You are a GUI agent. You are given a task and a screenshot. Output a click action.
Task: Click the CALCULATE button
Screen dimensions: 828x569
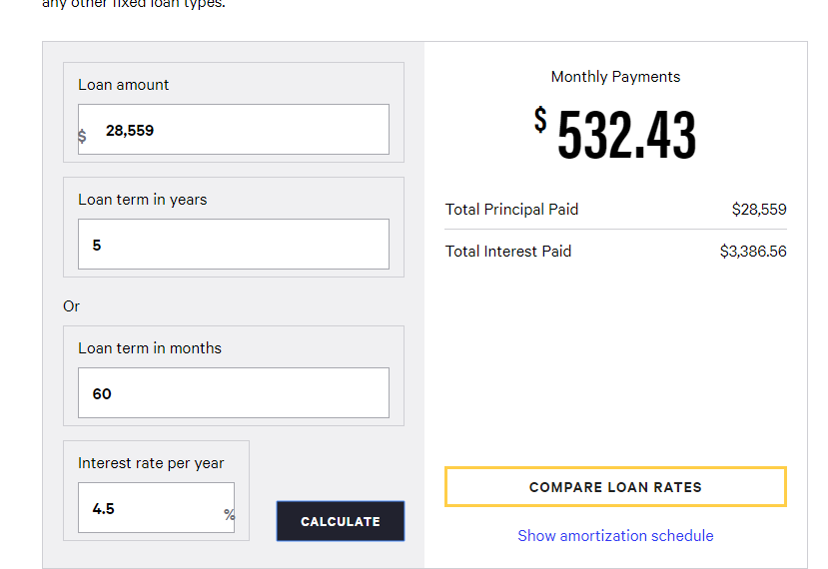pyautogui.click(x=341, y=521)
